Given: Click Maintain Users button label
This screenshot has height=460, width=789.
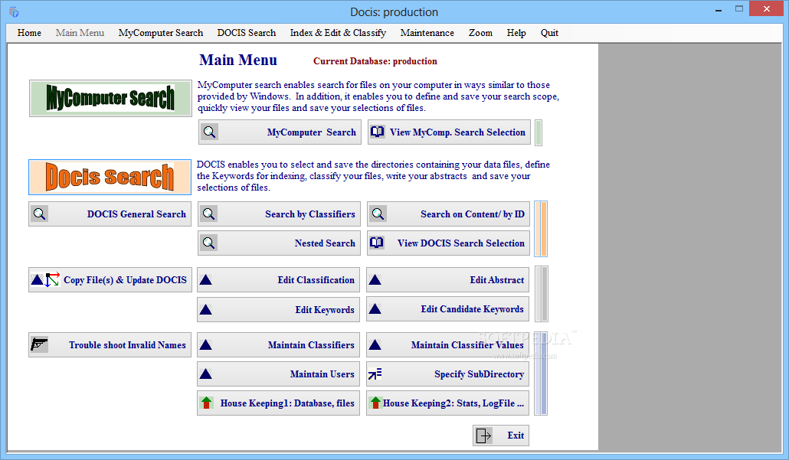Looking at the screenshot, I should (x=322, y=374).
